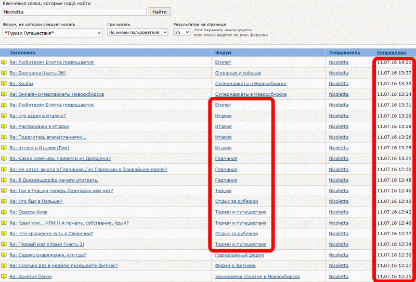Click sender 'Nicoletta' in the 'Re: Крабы' row
This screenshot has height=282, width=416.
click(x=339, y=84)
